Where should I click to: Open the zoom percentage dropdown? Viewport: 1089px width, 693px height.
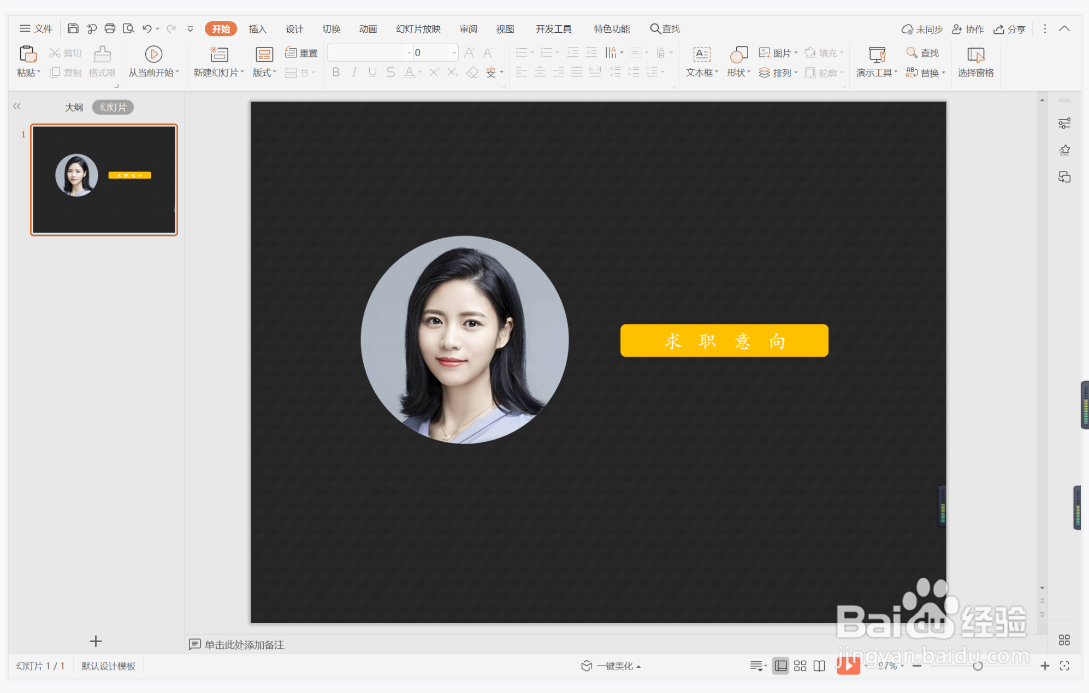pyautogui.click(x=891, y=666)
